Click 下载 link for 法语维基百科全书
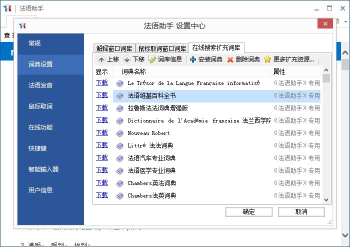The width and height of the screenshot is (350, 247). click(x=102, y=95)
